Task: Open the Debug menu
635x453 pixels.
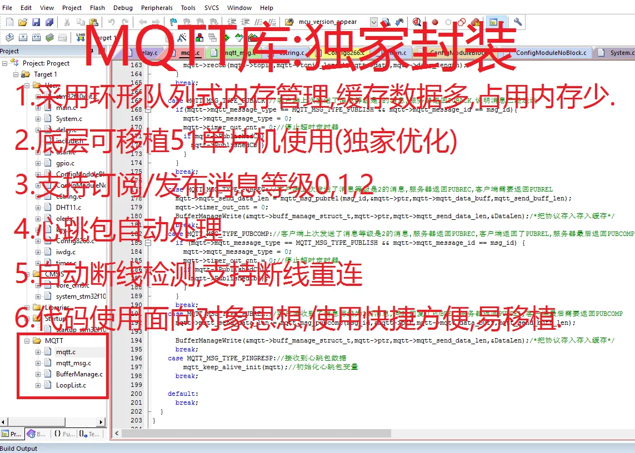Action: coord(123,8)
